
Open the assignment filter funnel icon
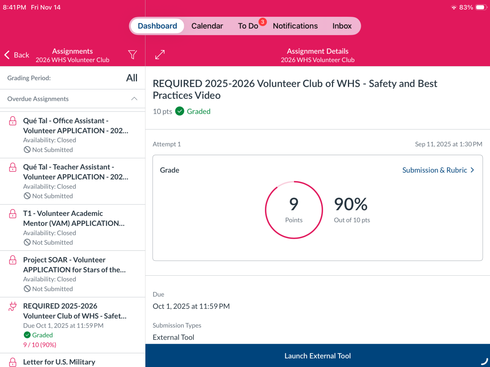pyautogui.click(x=132, y=55)
